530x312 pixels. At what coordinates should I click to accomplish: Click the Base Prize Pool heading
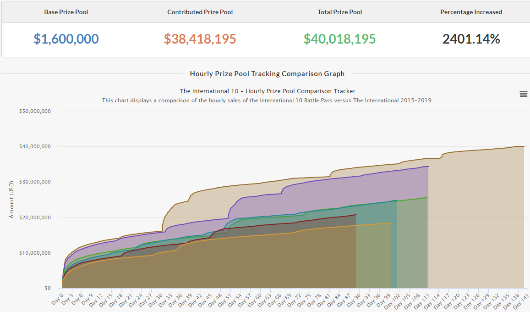click(66, 12)
